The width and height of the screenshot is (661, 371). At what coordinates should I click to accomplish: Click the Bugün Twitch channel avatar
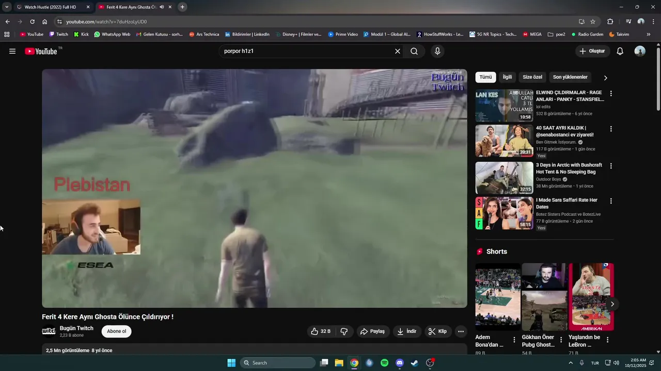point(49,331)
